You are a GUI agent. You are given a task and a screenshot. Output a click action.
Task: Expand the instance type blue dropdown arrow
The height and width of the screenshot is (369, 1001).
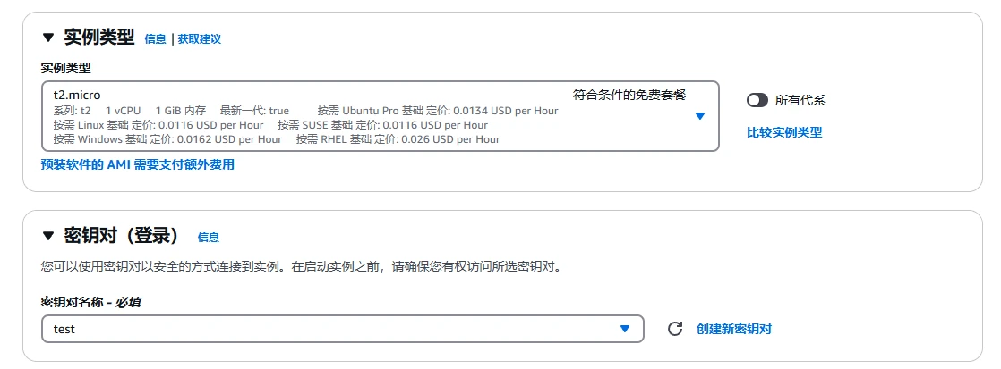click(x=699, y=116)
